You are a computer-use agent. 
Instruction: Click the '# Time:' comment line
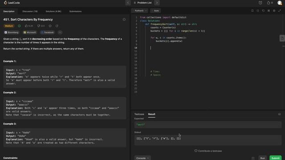pyautogui.click(x=155, y=72)
